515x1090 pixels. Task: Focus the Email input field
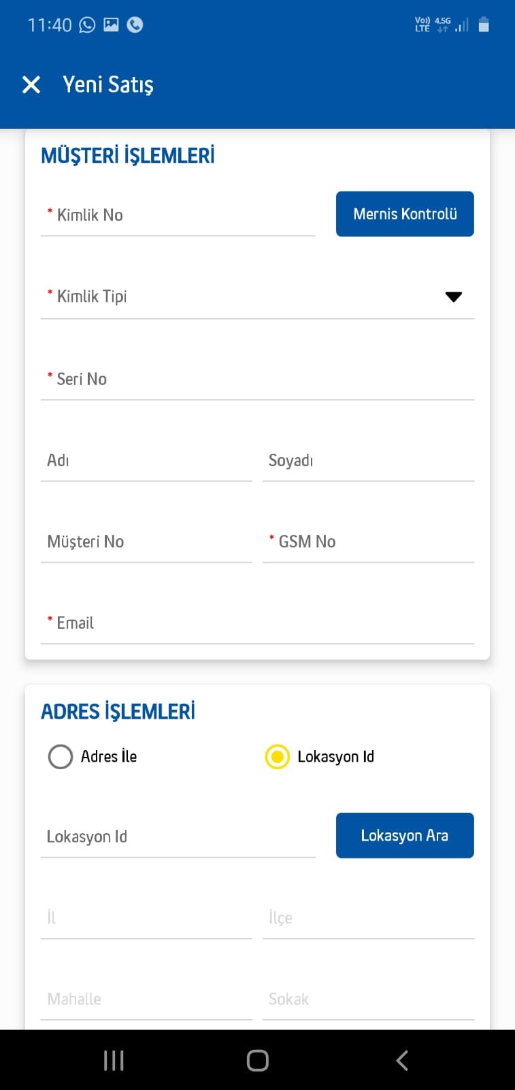(257, 623)
